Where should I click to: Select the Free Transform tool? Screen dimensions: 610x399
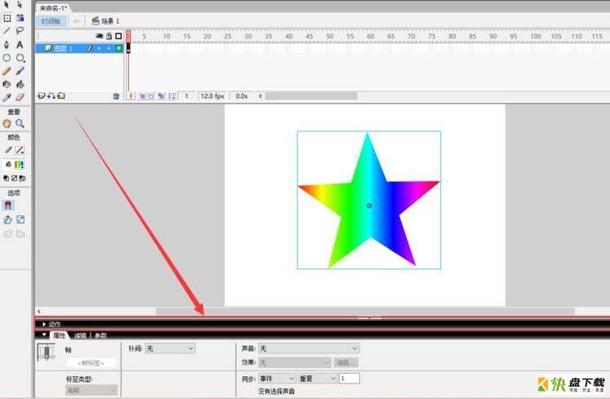pos(7,18)
